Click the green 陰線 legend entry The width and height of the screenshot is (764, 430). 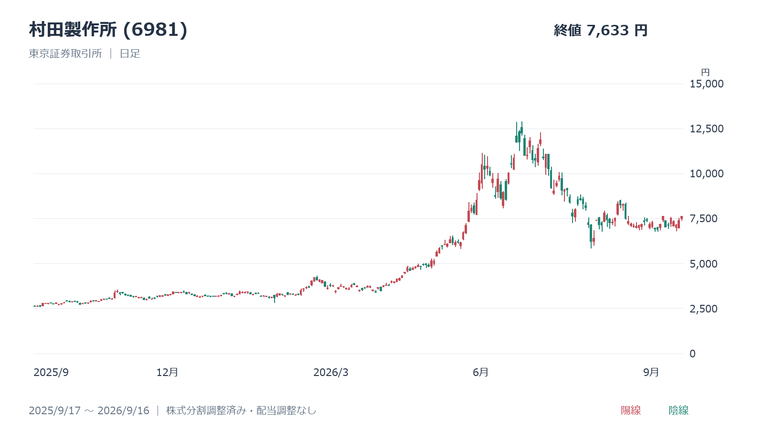[679, 410]
